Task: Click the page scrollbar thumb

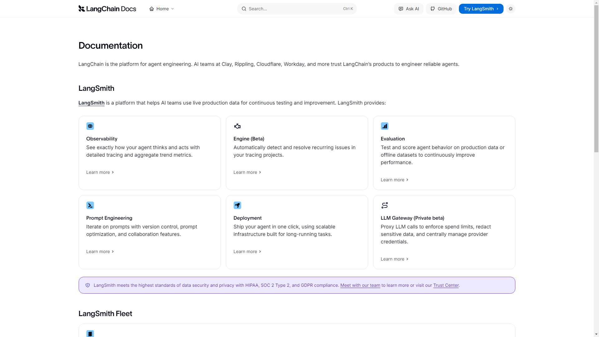Action: coord(596,78)
